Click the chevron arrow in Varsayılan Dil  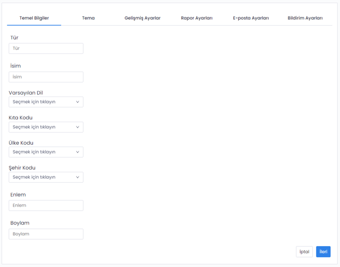tap(78, 102)
